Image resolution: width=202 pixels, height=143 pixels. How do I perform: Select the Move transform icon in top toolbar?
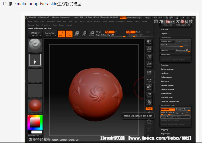tap(76, 34)
